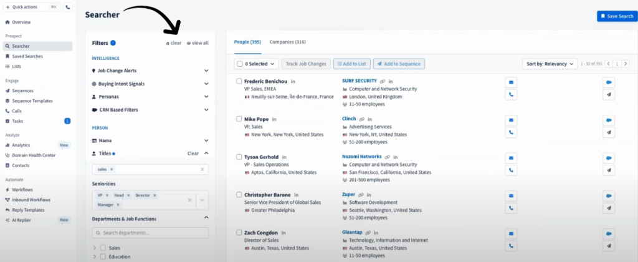Select Mike Pope checkbox

(239, 119)
